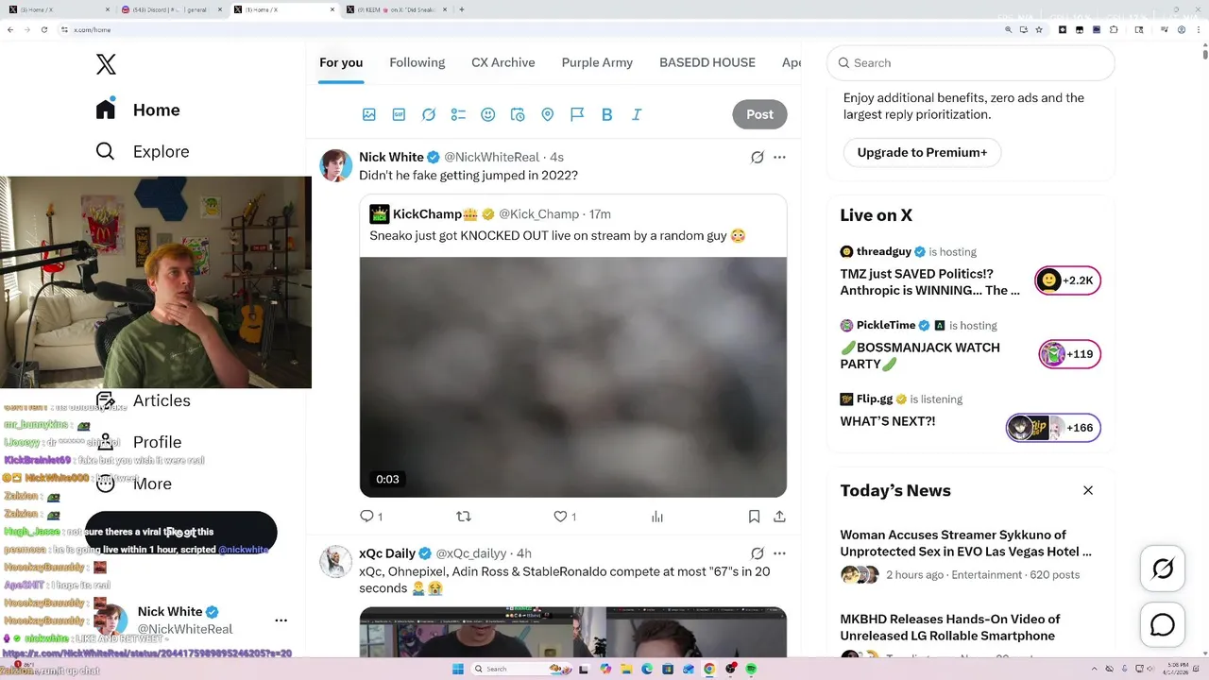View analytics for Nick White's post

[657, 517]
